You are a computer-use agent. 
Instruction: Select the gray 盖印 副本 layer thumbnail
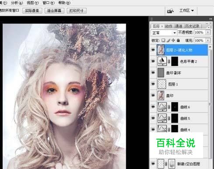click(x=161, y=72)
